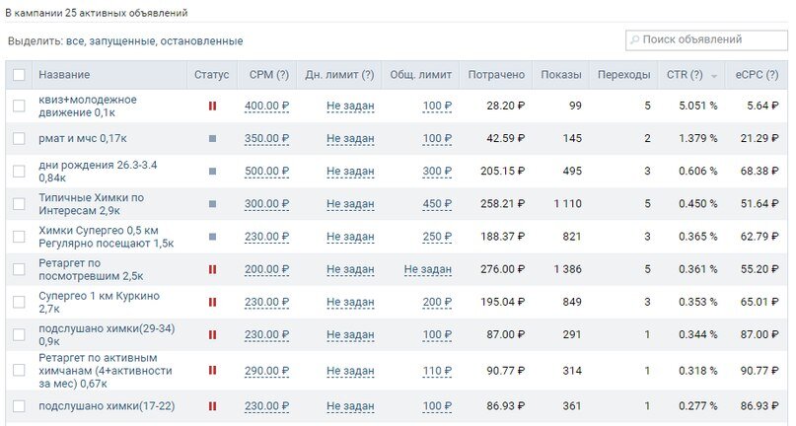Toggle select-all checkbox in table header
796x426 pixels.
(19, 75)
